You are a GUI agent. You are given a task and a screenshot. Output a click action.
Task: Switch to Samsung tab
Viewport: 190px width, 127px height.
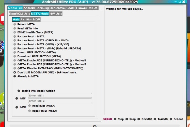coord(42,8)
